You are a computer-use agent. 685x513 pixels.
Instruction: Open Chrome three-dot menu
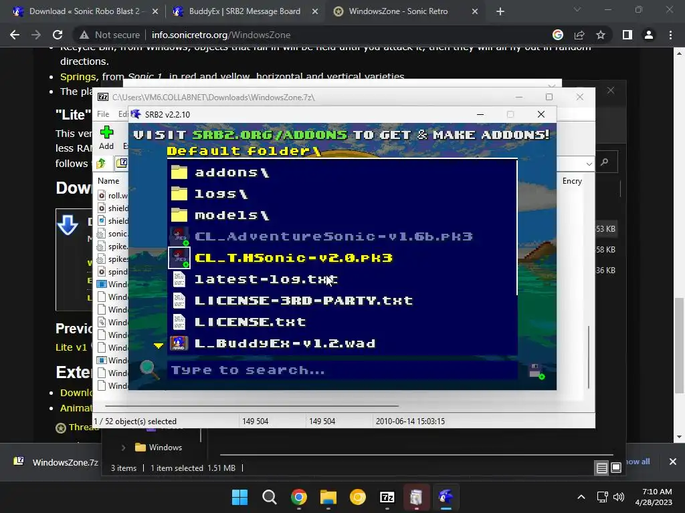tap(670, 35)
